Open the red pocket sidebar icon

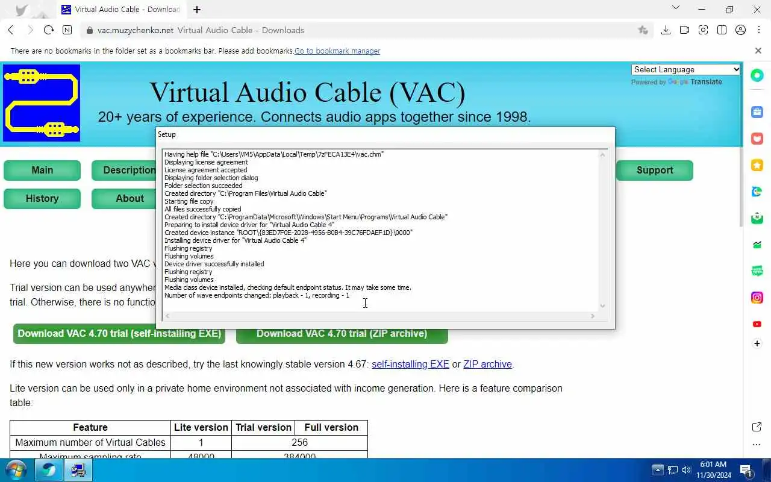[757, 139]
